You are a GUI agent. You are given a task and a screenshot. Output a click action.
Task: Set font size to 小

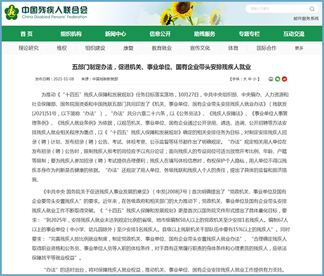pos(254,79)
